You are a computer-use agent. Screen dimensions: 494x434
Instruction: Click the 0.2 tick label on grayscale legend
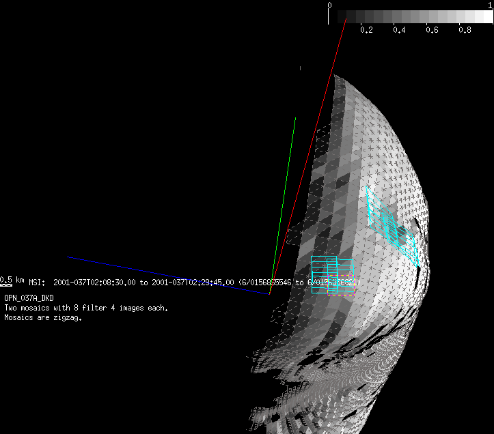click(x=366, y=31)
